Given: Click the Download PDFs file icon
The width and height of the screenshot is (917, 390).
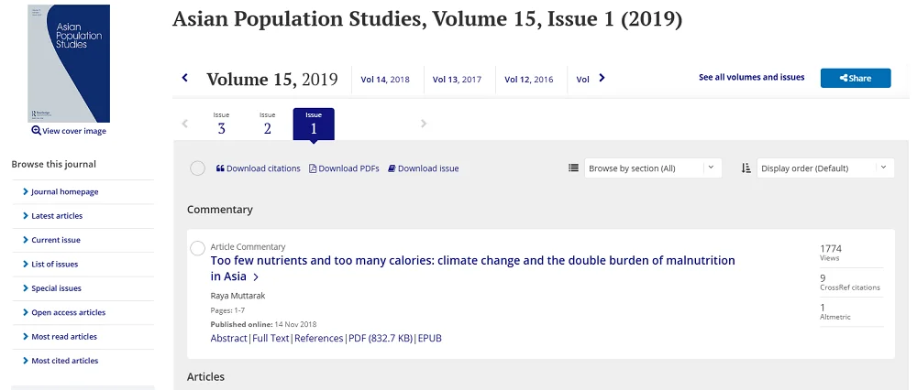Looking at the screenshot, I should click(313, 168).
